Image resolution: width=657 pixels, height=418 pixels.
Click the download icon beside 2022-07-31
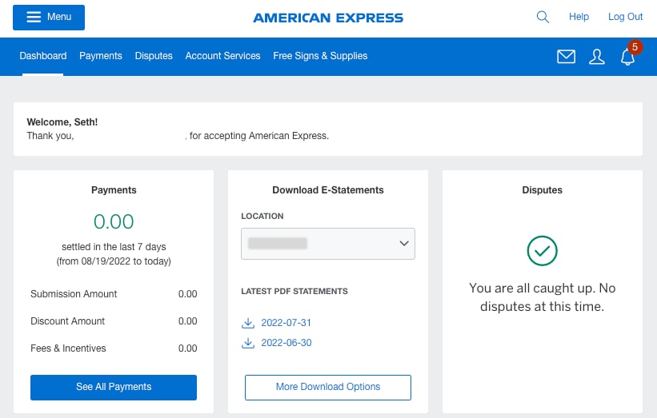click(x=247, y=323)
